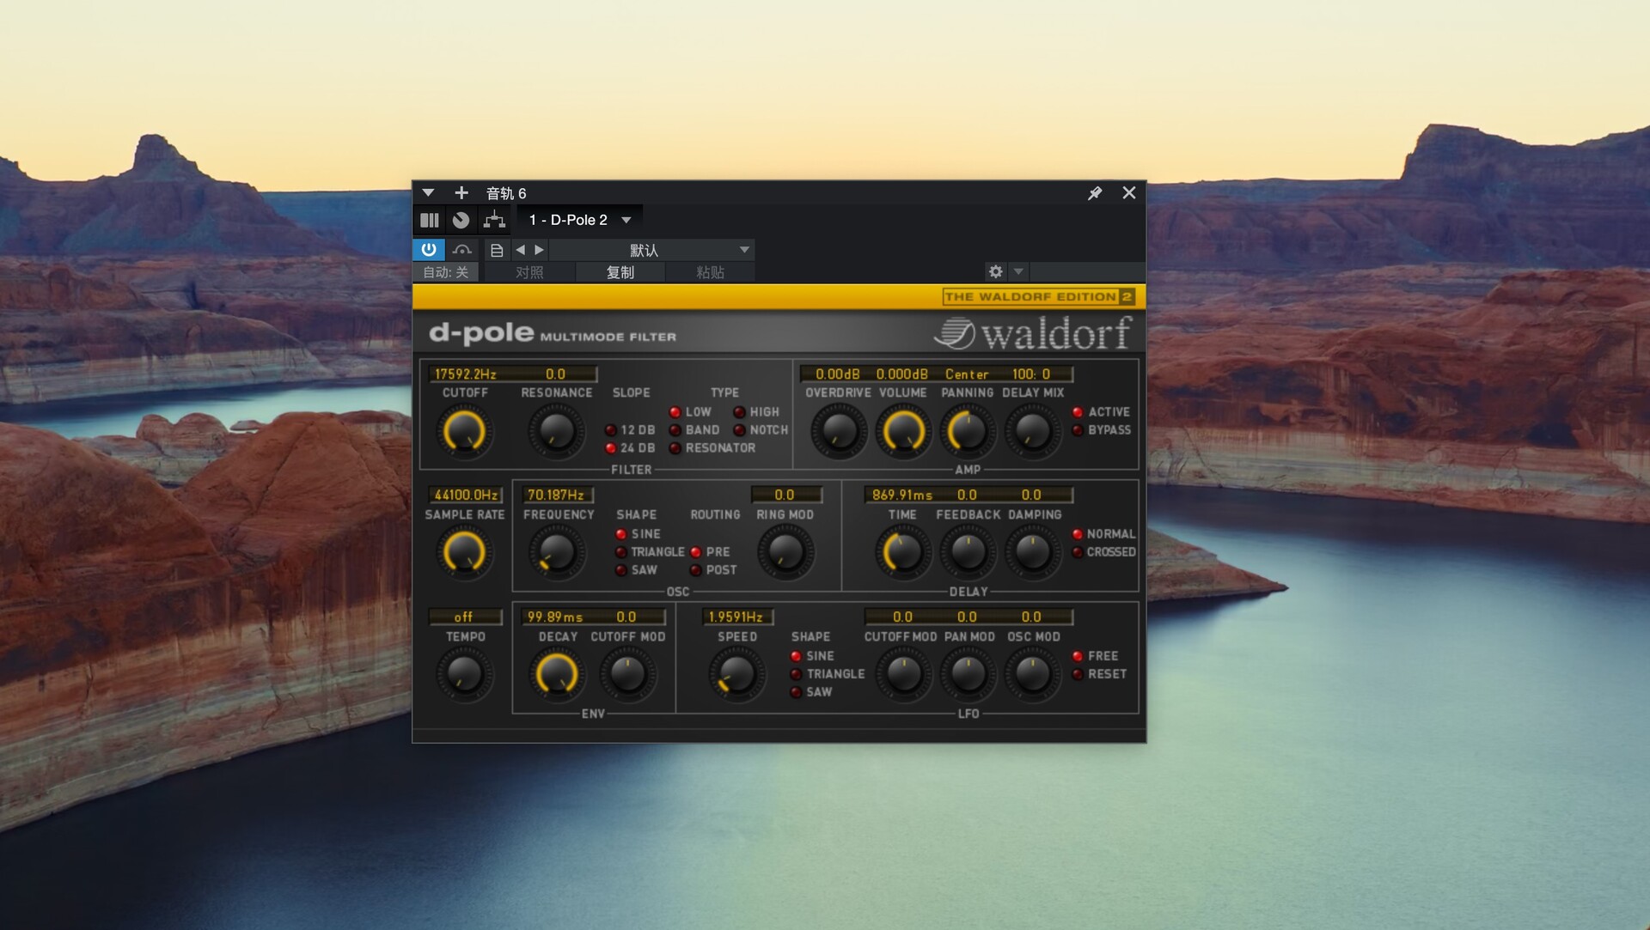Click the VOLUME knob
The width and height of the screenshot is (1650, 930).
pos(903,431)
